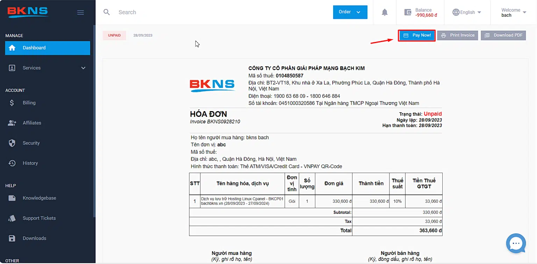
Task: Click the Download PDF button
Action: (x=503, y=35)
